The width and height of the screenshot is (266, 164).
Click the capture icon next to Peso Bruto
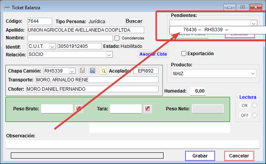[79, 109]
